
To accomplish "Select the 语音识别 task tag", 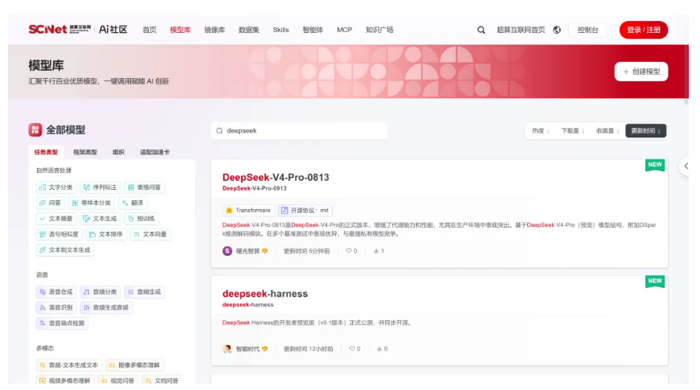I will pyautogui.click(x=56, y=307).
